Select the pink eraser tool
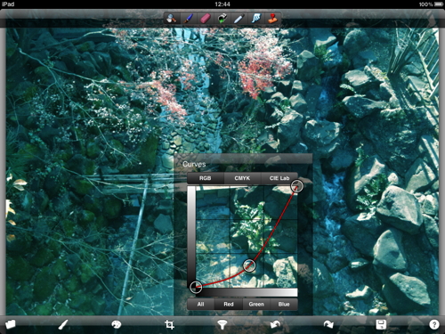Image resolution: width=445 pixels, height=334 pixels. point(205,19)
